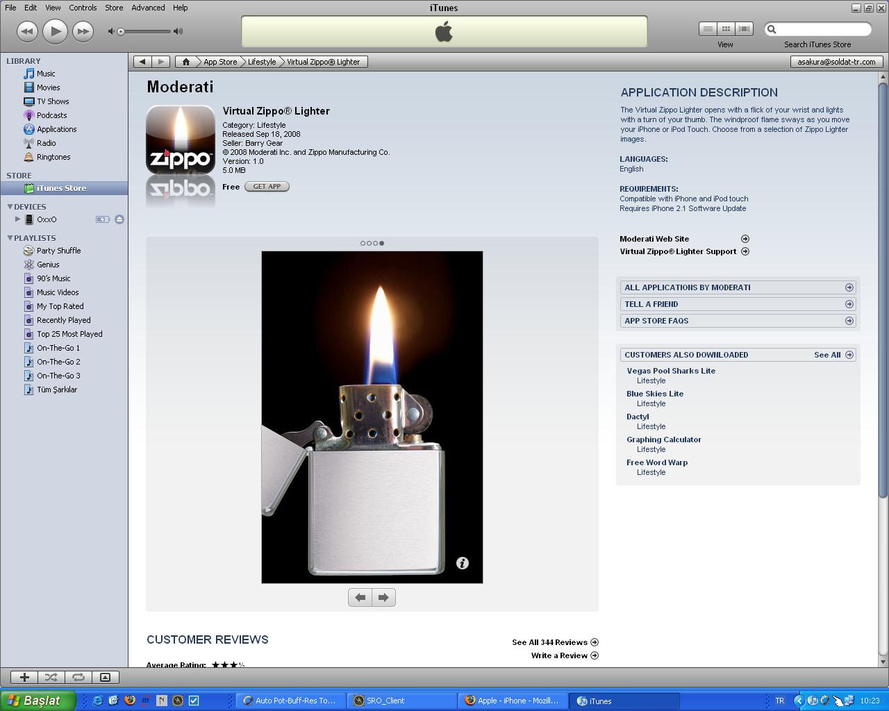Select iTunes Store in the sidebar
889x711 pixels.
click(64, 188)
